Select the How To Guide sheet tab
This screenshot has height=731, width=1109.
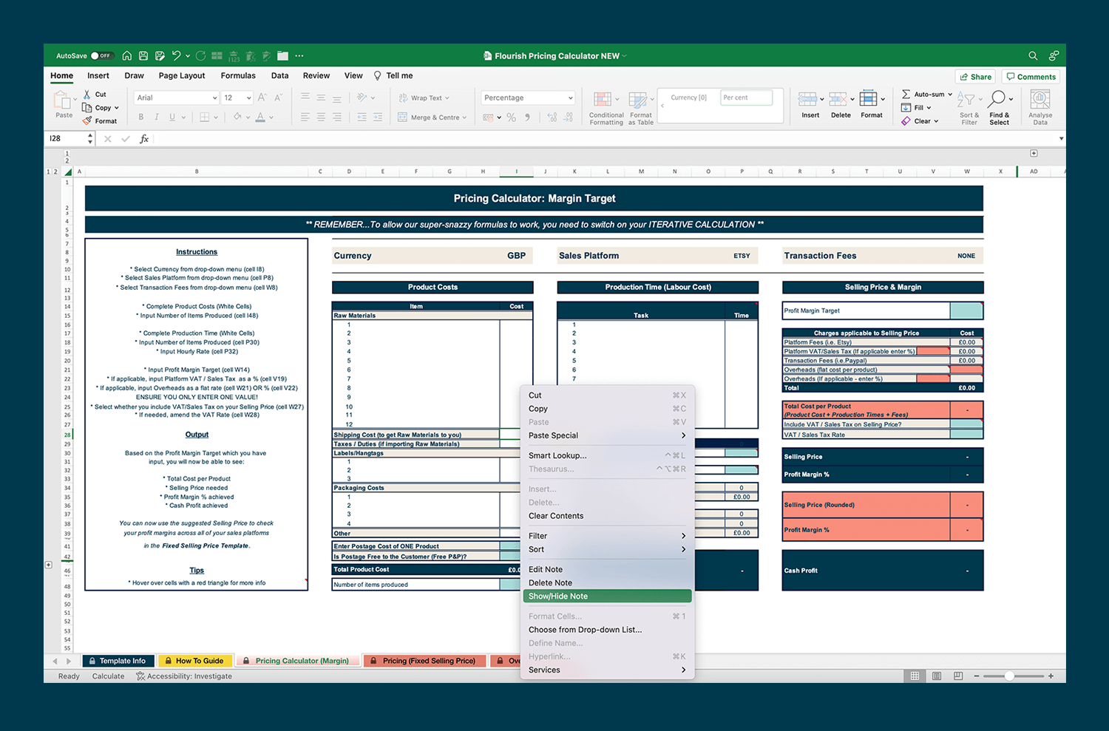click(194, 660)
